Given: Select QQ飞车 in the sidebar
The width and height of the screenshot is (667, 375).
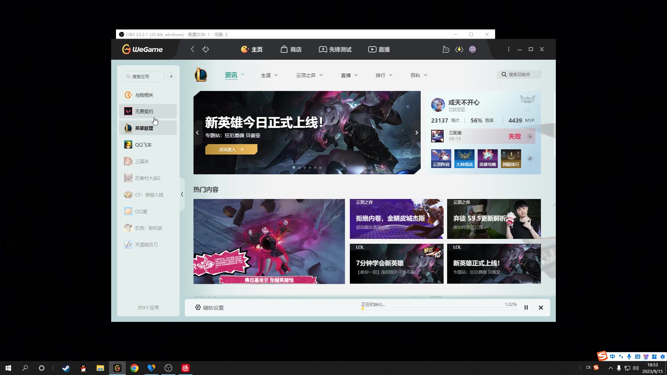Looking at the screenshot, I should (148, 145).
